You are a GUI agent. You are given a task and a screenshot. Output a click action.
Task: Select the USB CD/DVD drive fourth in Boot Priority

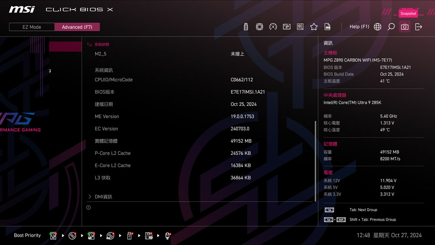(x=110, y=235)
